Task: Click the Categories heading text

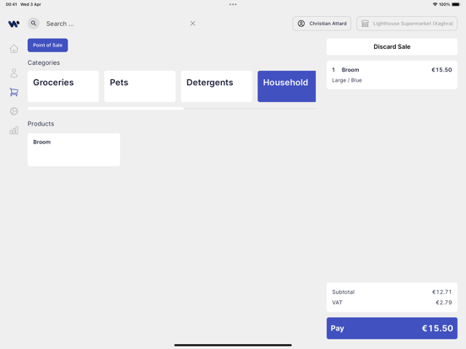Action: 44,62
